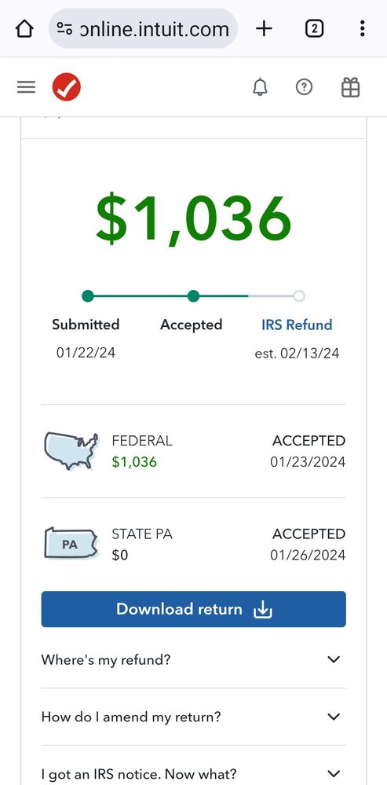
Task: Open the help question mark icon
Action: pos(304,87)
